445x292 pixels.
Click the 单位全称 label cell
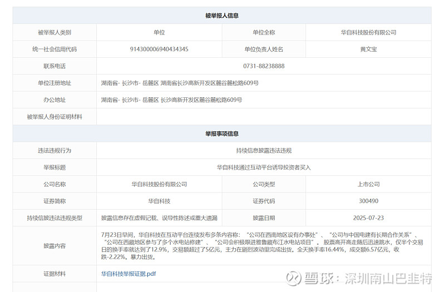(264, 32)
